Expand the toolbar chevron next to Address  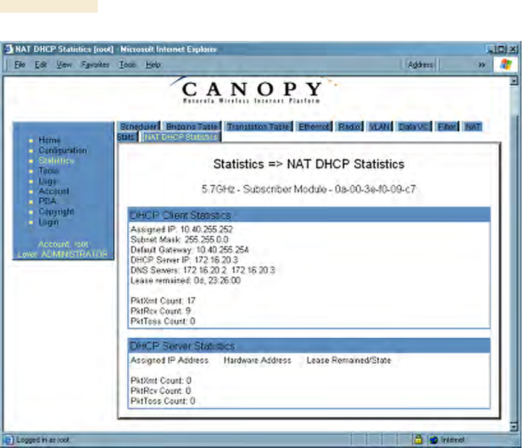click(x=482, y=65)
